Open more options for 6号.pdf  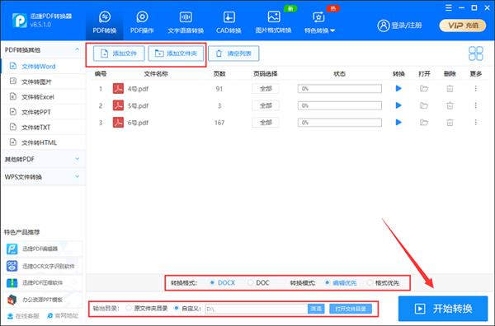pyautogui.click(x=476, y=122)
